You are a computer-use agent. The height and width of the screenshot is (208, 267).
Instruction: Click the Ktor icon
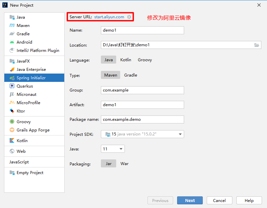coord(12,111)
